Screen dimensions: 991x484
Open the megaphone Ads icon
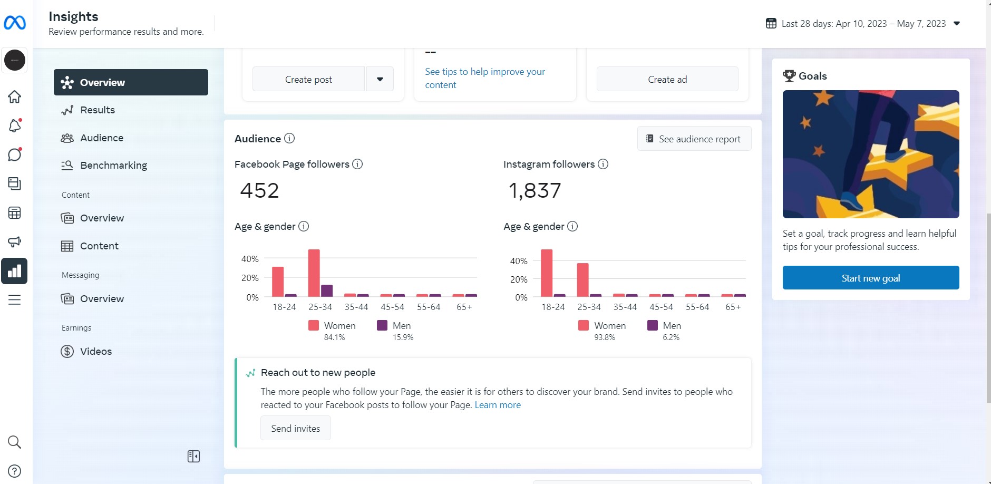point(14,241)
